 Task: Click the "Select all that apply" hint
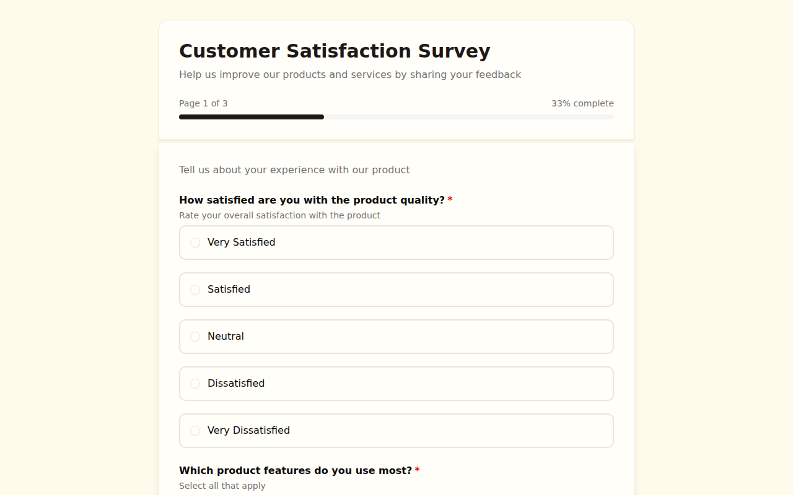222,486
